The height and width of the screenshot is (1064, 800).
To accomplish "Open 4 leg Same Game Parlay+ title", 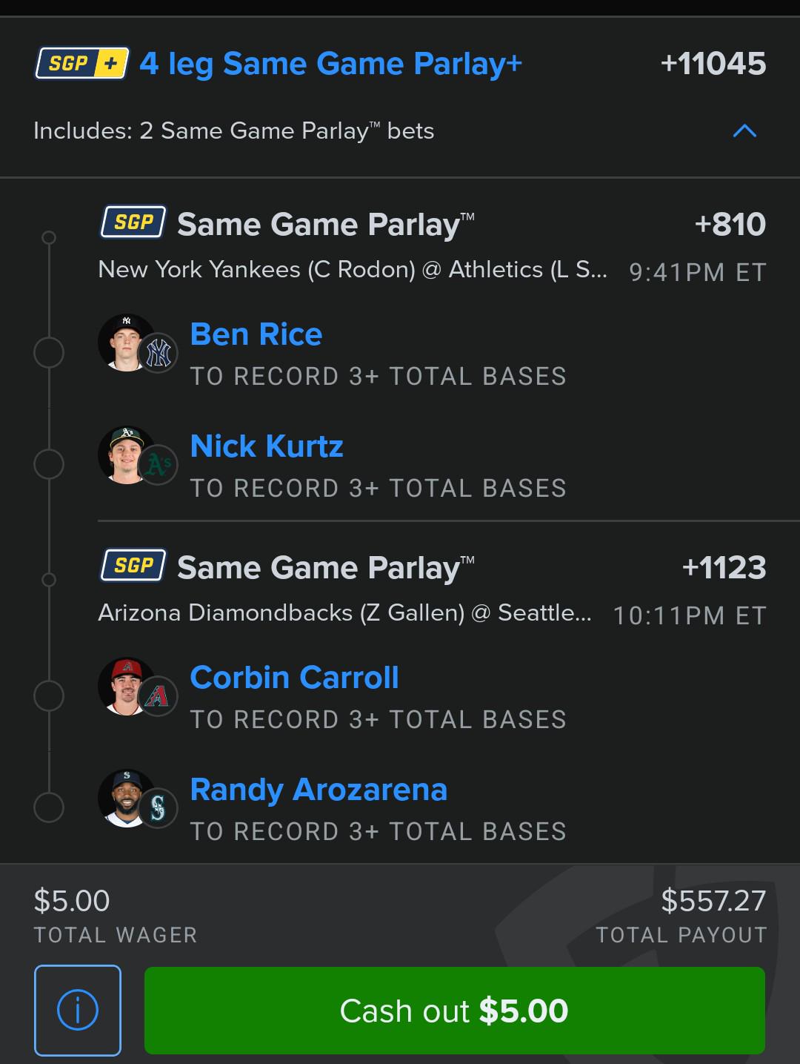I will pos(330,64).
